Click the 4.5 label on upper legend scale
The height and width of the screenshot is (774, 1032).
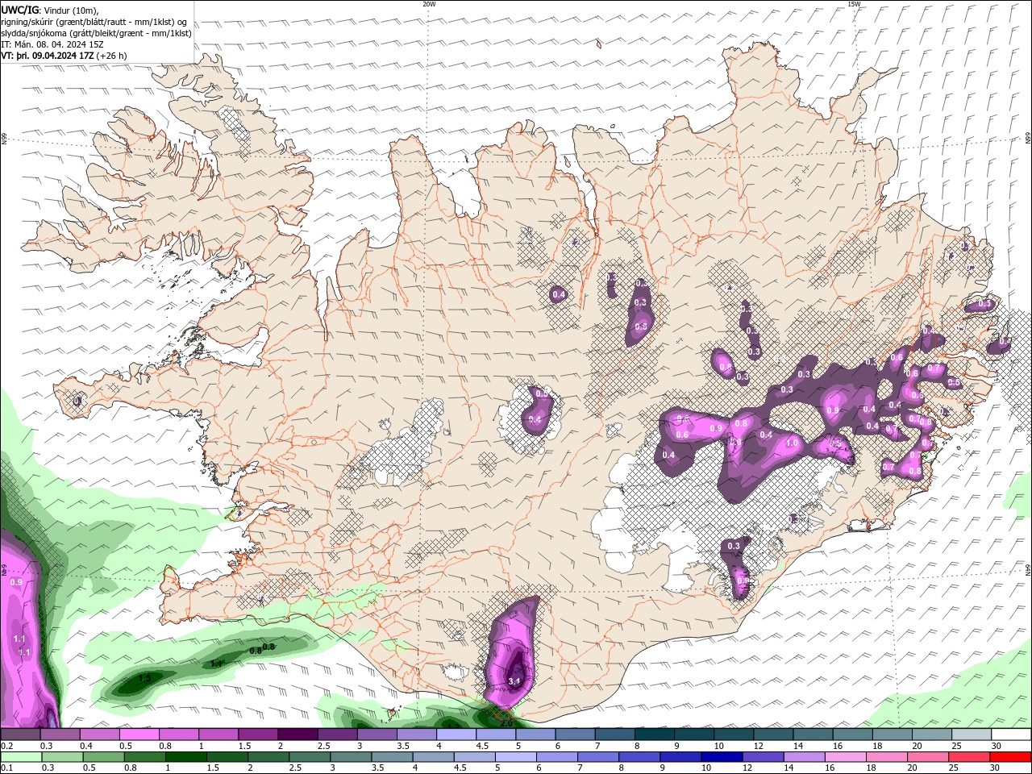coord(482,746)
